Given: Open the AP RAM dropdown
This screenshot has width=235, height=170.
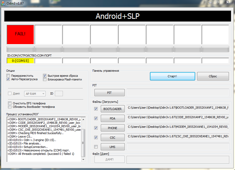Looking at the screenshot, I should (x=35, y=94).
